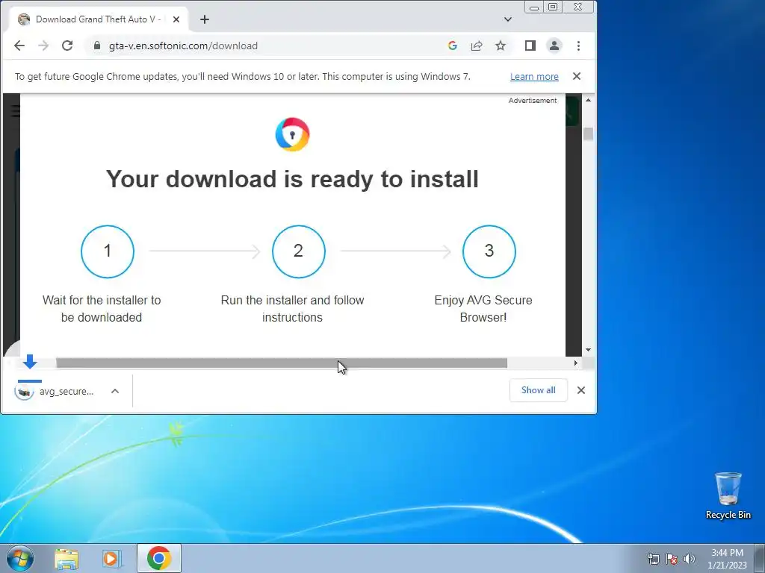Click the Show desktop strip
The image size is (765, 573).
point(760,558)
